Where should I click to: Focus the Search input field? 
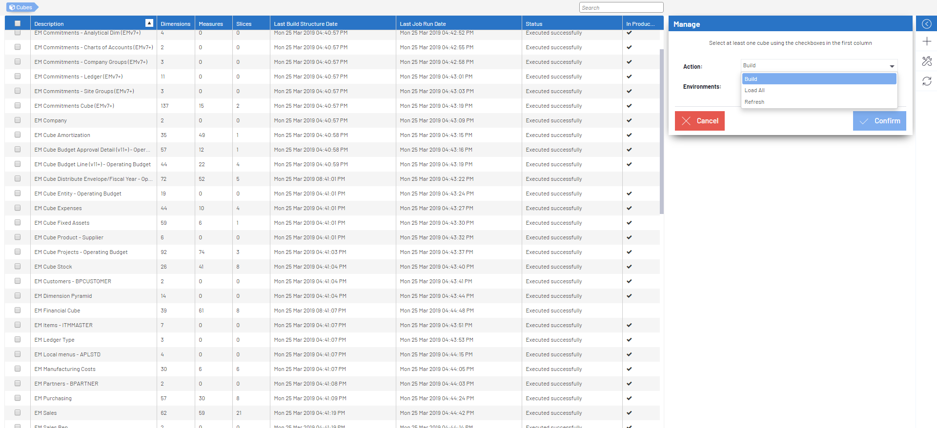tap(621, 8)
